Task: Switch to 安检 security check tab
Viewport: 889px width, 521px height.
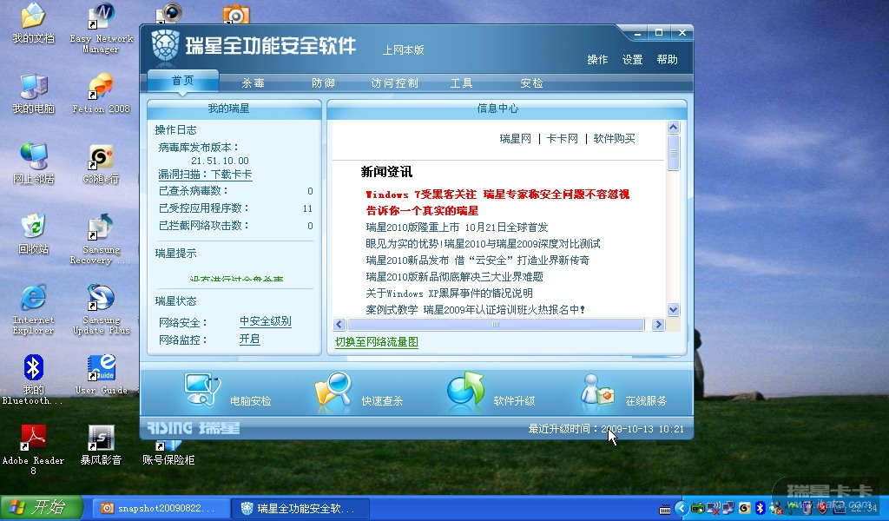Action: 532,82
